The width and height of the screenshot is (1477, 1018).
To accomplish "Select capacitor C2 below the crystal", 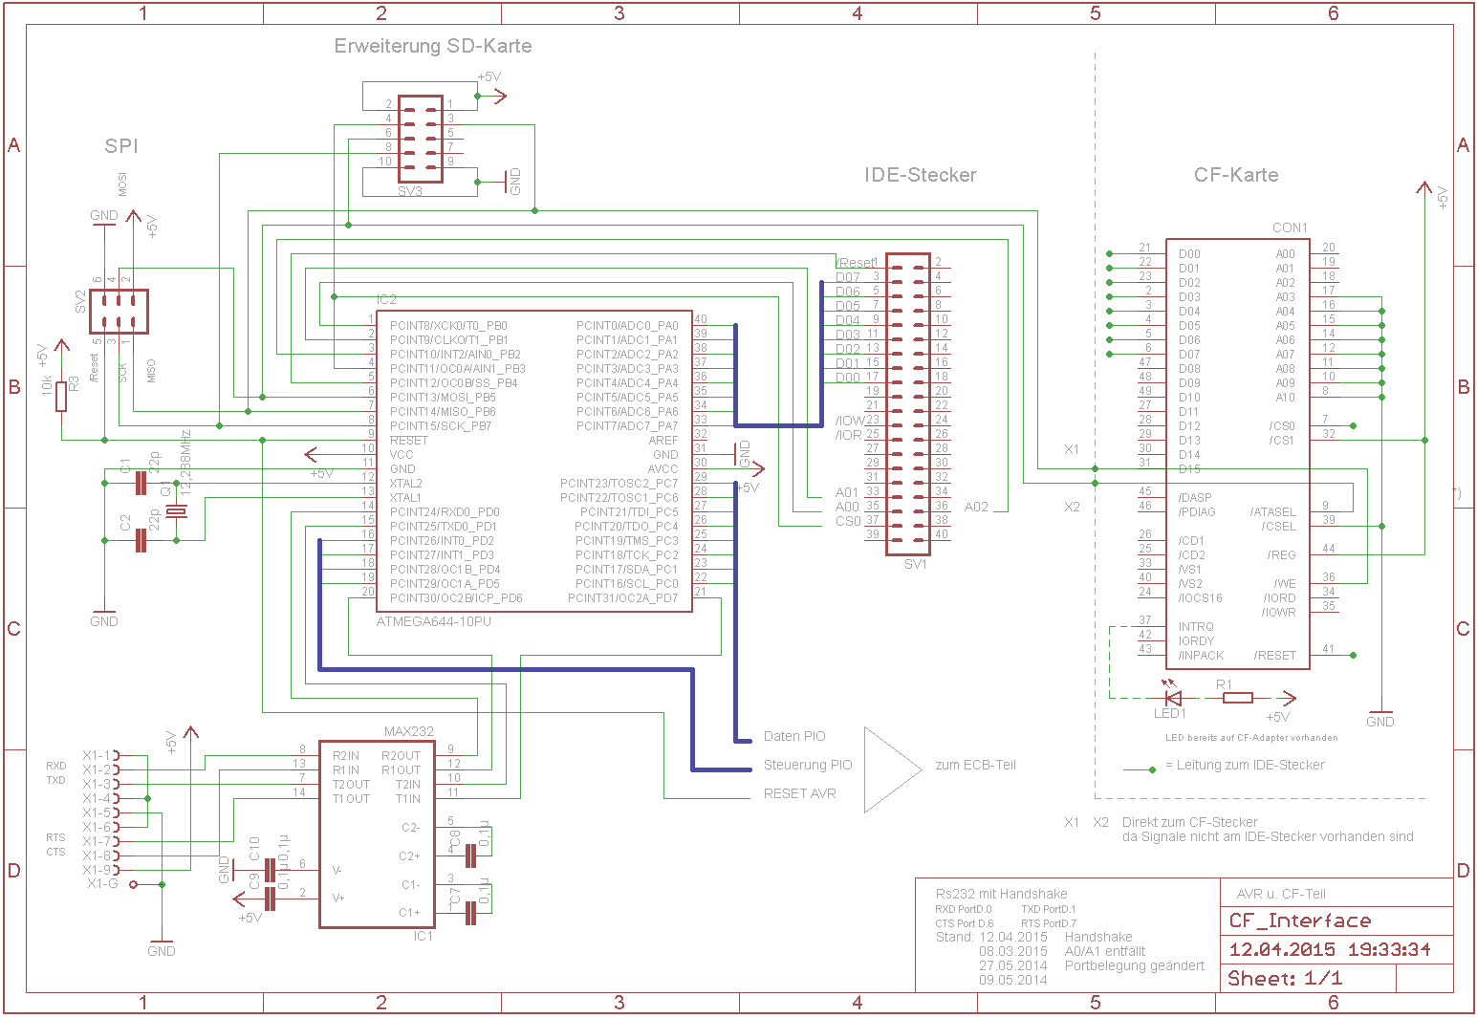I will pyautogui.click(x=141, y=541).
